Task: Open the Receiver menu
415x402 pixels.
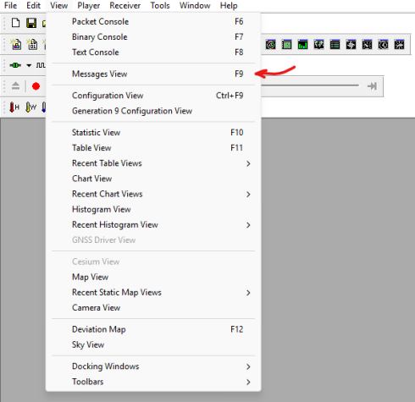Action: [125, 6]
